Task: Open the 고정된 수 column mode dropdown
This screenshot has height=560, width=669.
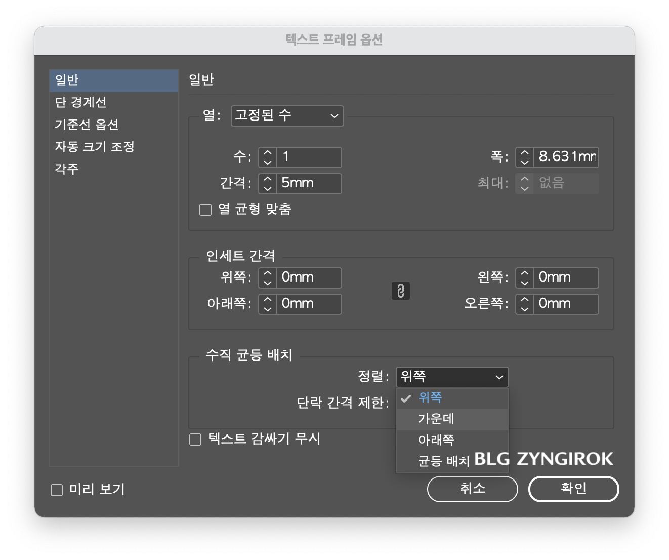Action: (287, 116)
